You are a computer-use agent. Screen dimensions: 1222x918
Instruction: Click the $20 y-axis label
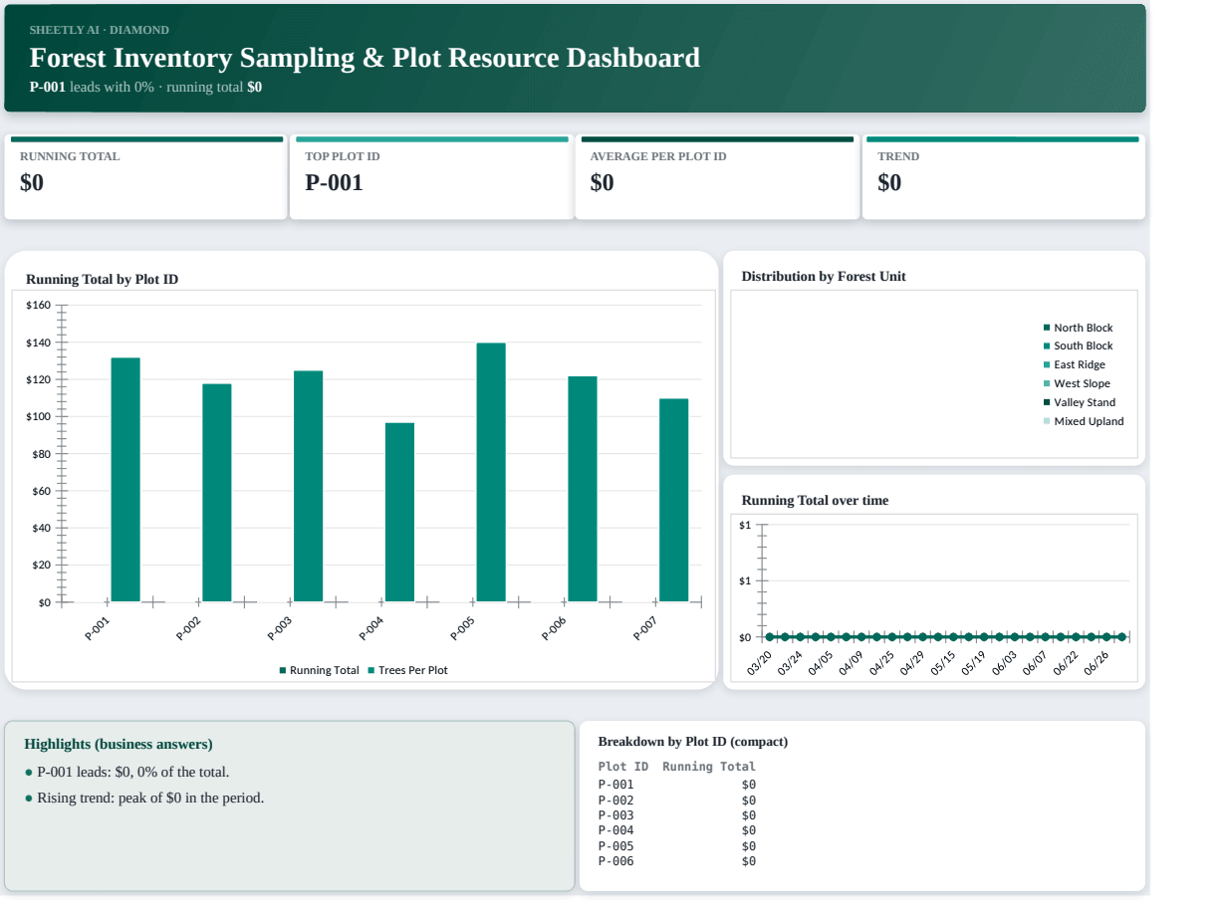(x=42, y=566)
